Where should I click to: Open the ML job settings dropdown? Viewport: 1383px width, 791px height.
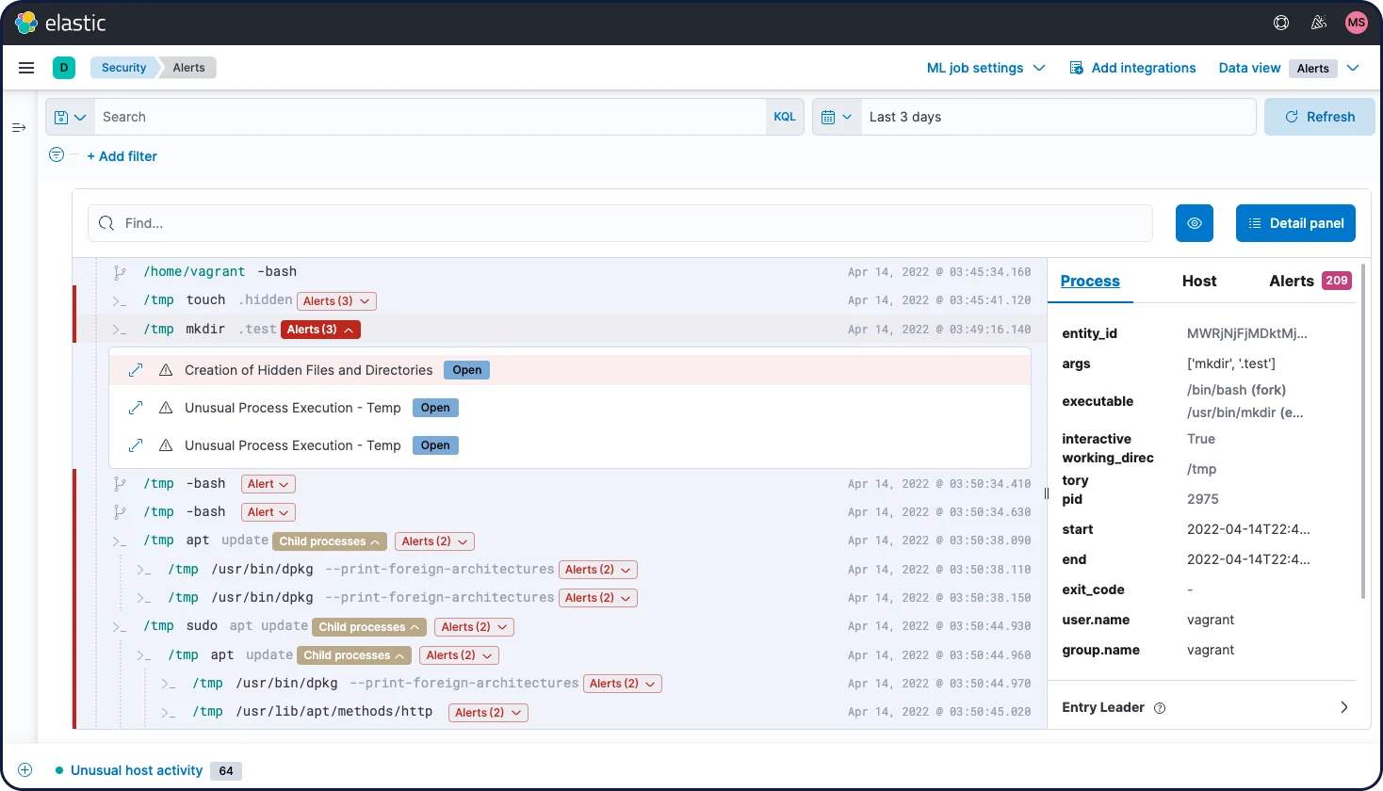click(x=986, y=68)
